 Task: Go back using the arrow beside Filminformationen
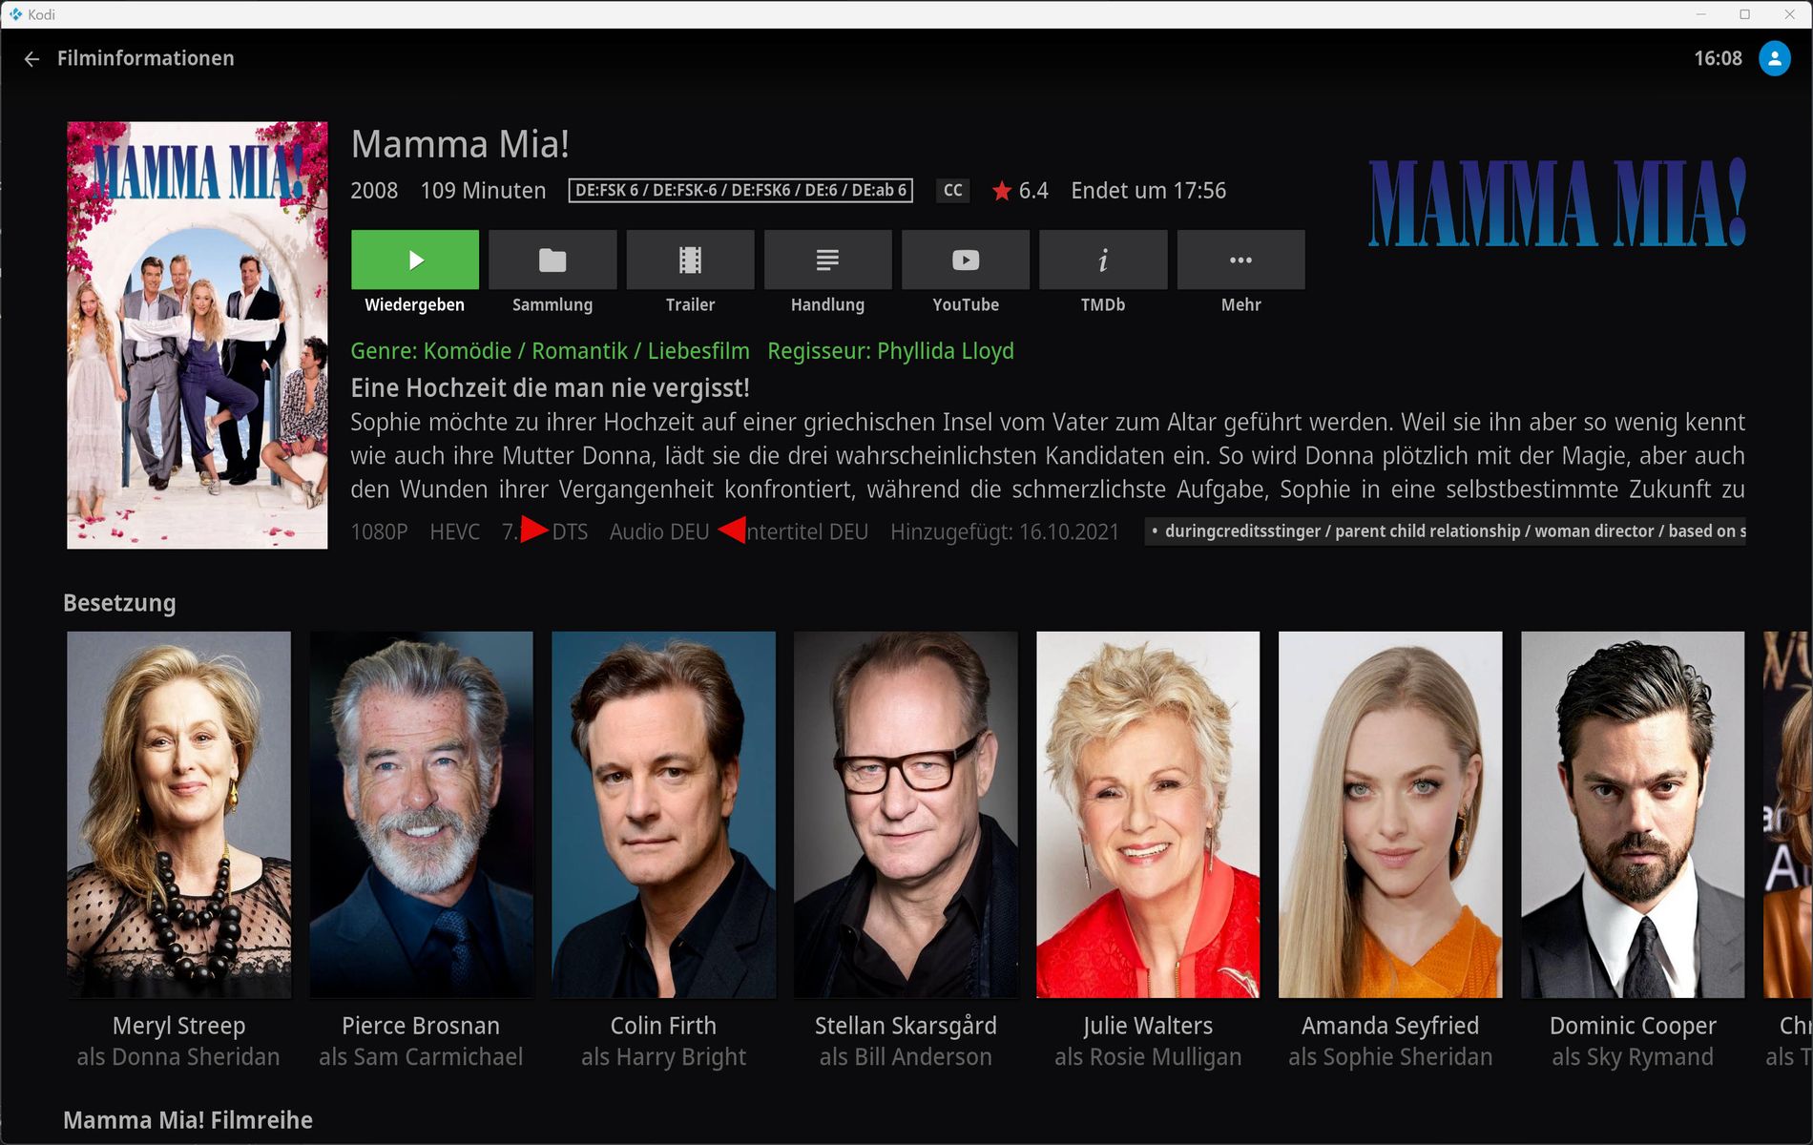pyautogui.click(x=31, y=59)
